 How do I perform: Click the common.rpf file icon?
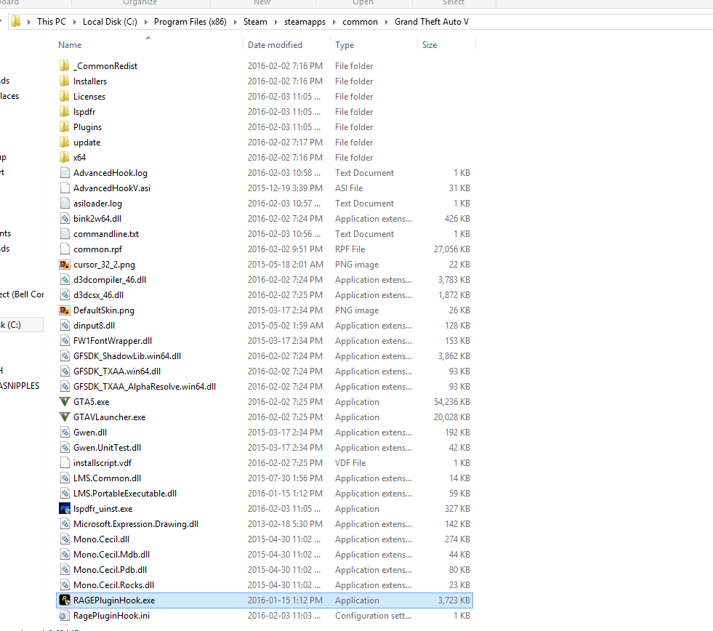click(x=65, y=249)
